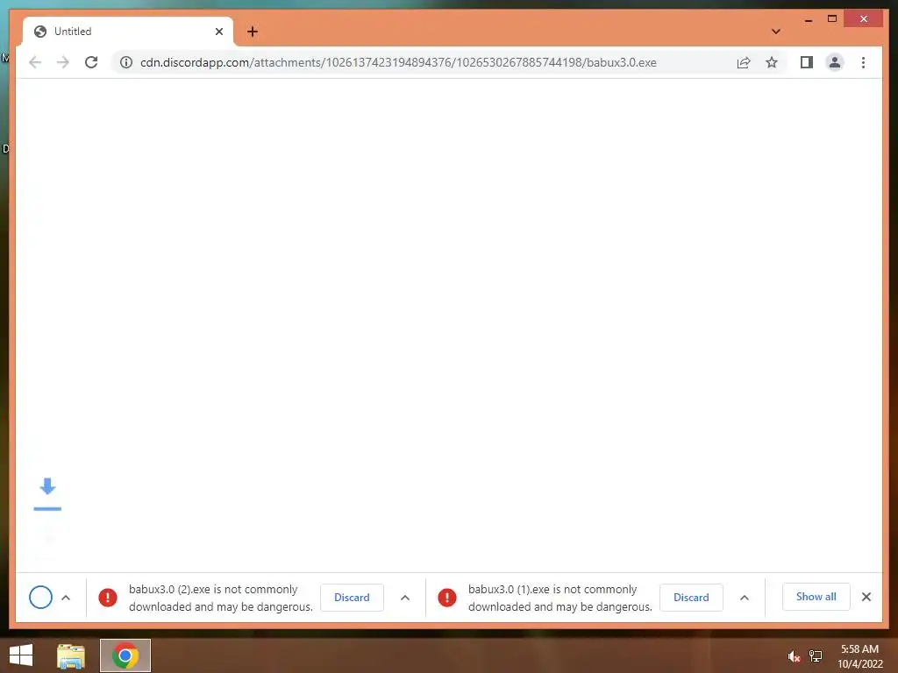Show all downloads
Screen dimensions: 898x673
point(816,597)
